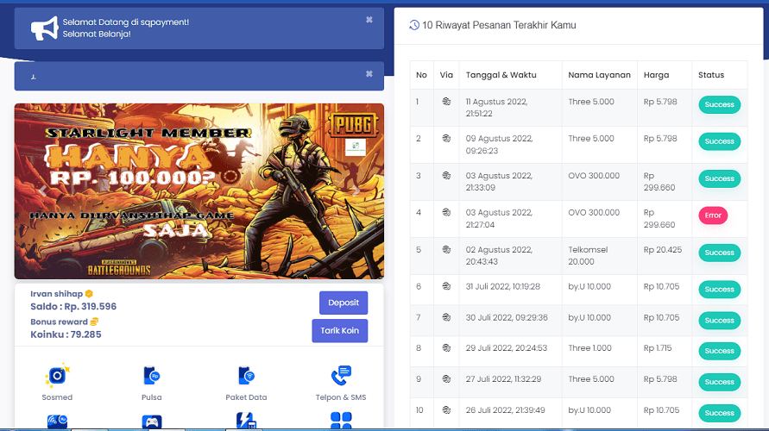769x431 pixels.
Task: Open the game controller category icon
Action: (x=152, y=422)
